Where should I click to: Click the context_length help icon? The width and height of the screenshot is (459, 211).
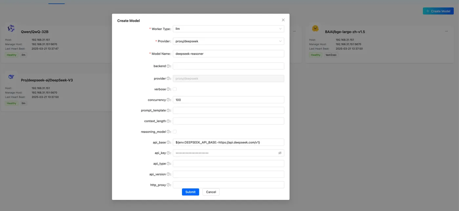[168, 121]
